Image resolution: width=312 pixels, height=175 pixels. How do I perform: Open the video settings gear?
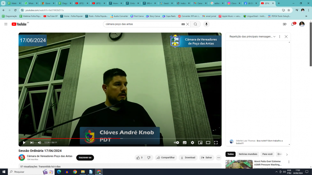pyautogui.click(x=193, y=143)
